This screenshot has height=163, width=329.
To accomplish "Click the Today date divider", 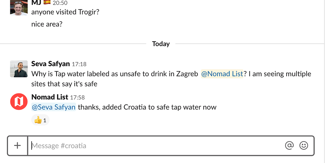I will (x=161, y=44).
